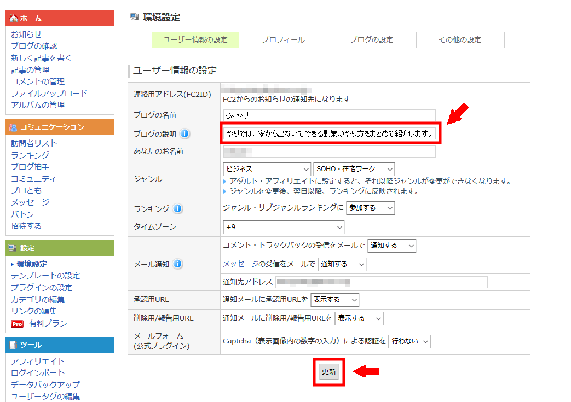Click the あなたのお名前 input field
Image resolution: width=571 pixels, height=402 pixels.
click(329, 152)
